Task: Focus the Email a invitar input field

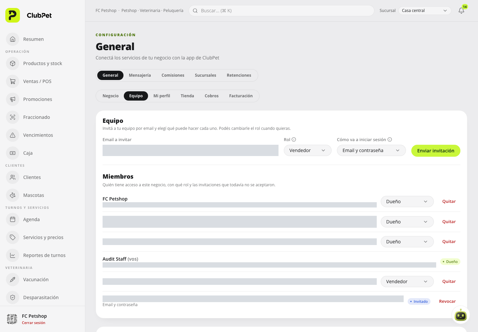Action: coord(191,150)
